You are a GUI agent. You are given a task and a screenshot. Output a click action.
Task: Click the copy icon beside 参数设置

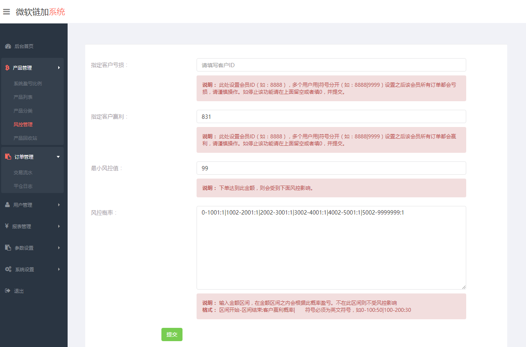coord(8,248)
